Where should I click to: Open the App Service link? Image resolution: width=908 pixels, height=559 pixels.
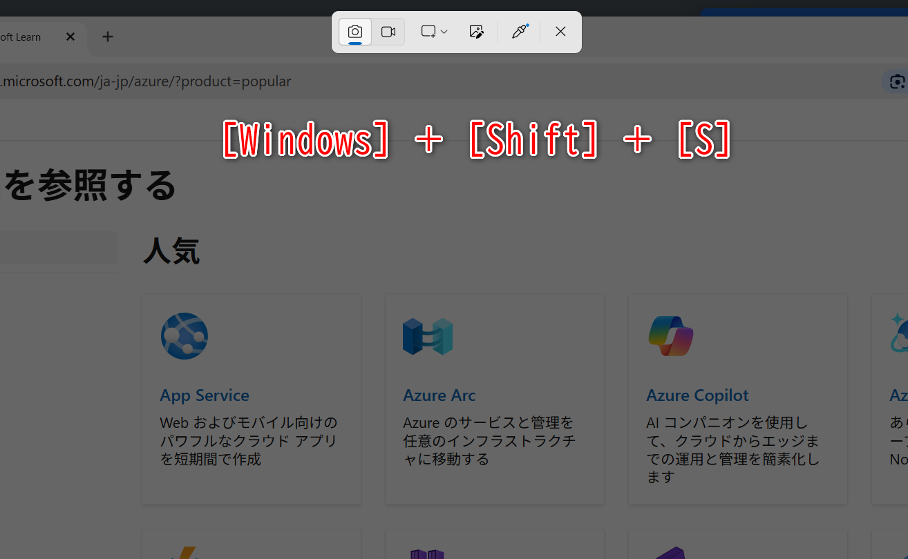point(205,395)
